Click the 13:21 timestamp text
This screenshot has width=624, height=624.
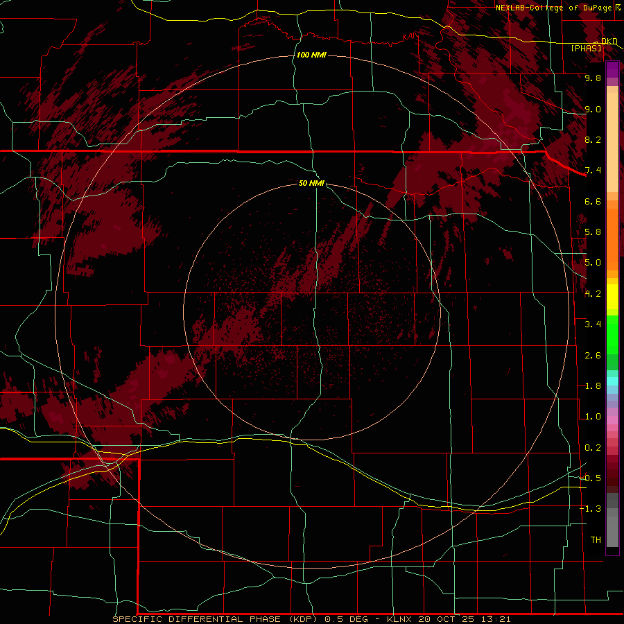pos(495,619)
